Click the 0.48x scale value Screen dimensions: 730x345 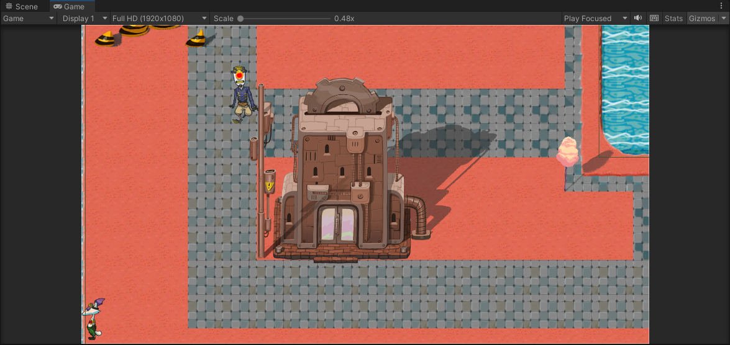pyautogui.click(x=344, y=19)
